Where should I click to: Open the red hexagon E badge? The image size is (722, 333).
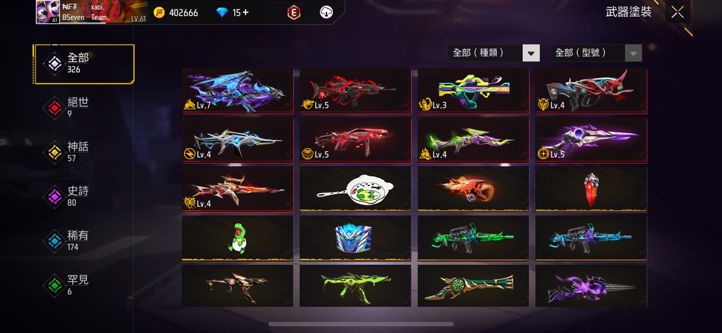294,13
